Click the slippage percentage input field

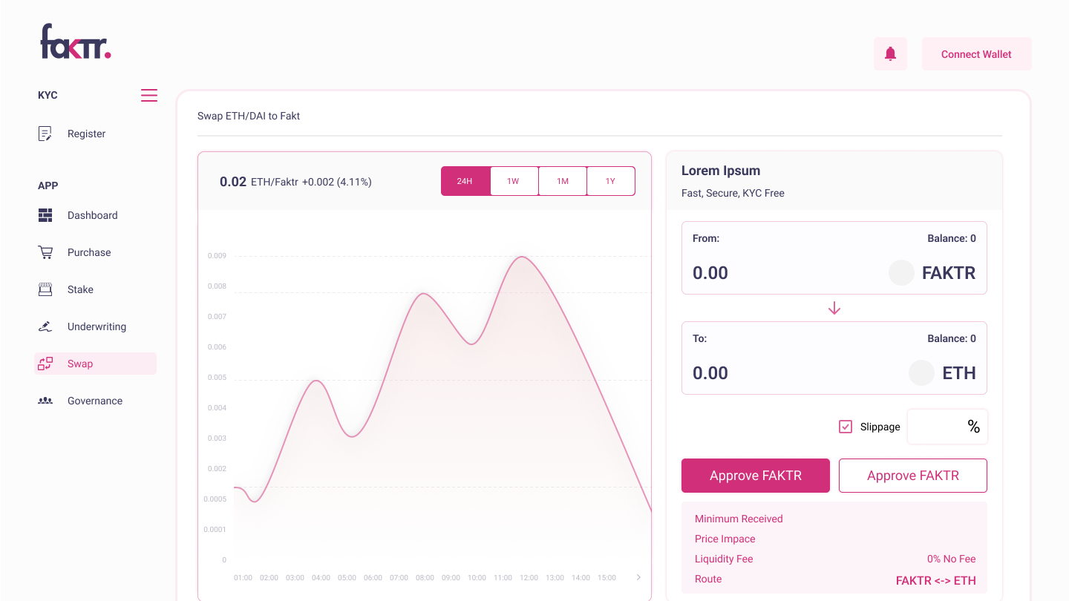947,427
